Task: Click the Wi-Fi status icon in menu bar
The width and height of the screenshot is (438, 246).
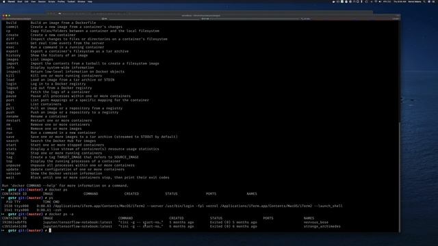Action: [x=376, y=1]
